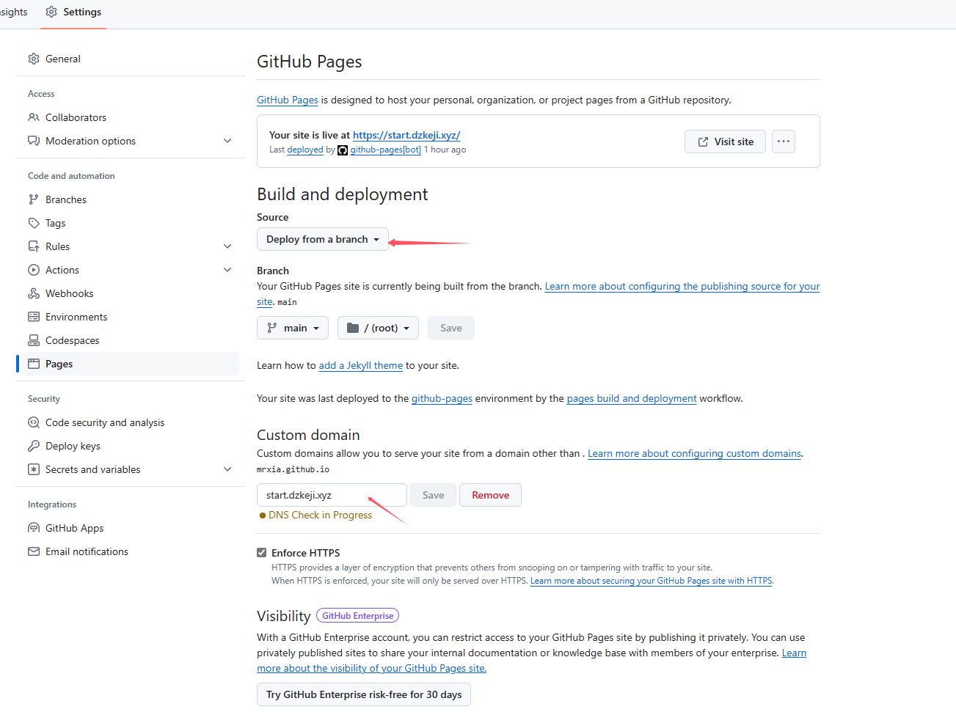The width and height of the screenshot is (956, 712).
Task: Go to Environments settings
Action: click(x=131, y=317)
